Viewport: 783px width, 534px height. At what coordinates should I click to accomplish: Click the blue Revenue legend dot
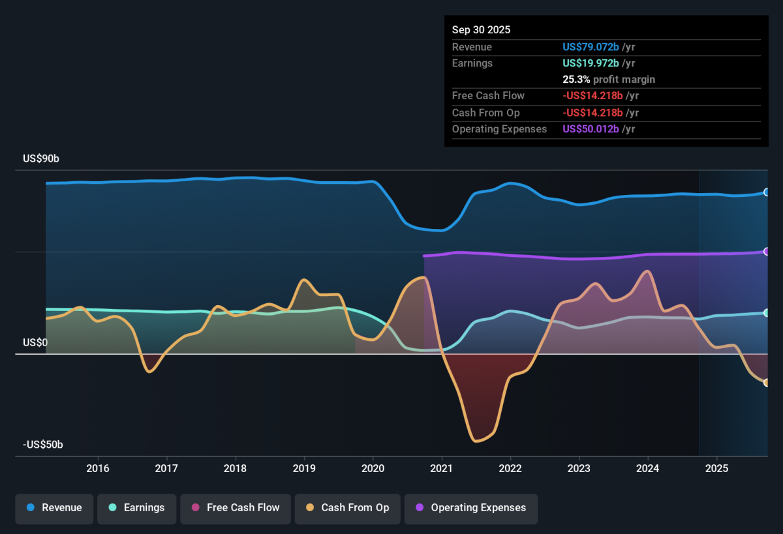(x=31, y=508)
